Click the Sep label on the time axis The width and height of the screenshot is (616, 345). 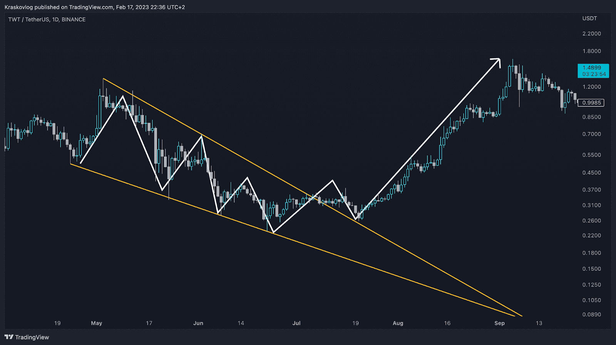click(x=500, y=323)
